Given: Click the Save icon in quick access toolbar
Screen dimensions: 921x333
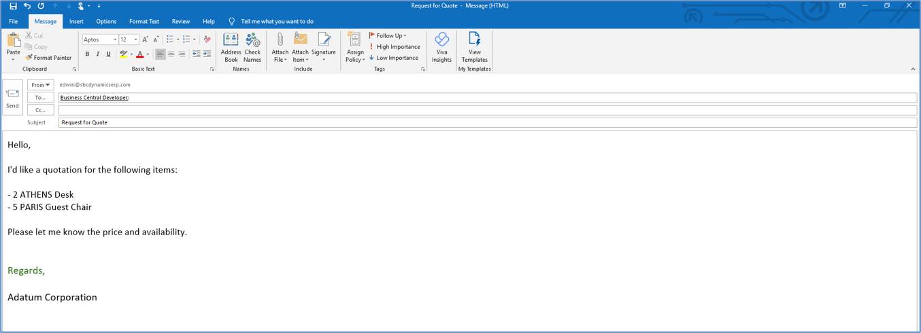Looking at the screenshot, I should [12, 6].
